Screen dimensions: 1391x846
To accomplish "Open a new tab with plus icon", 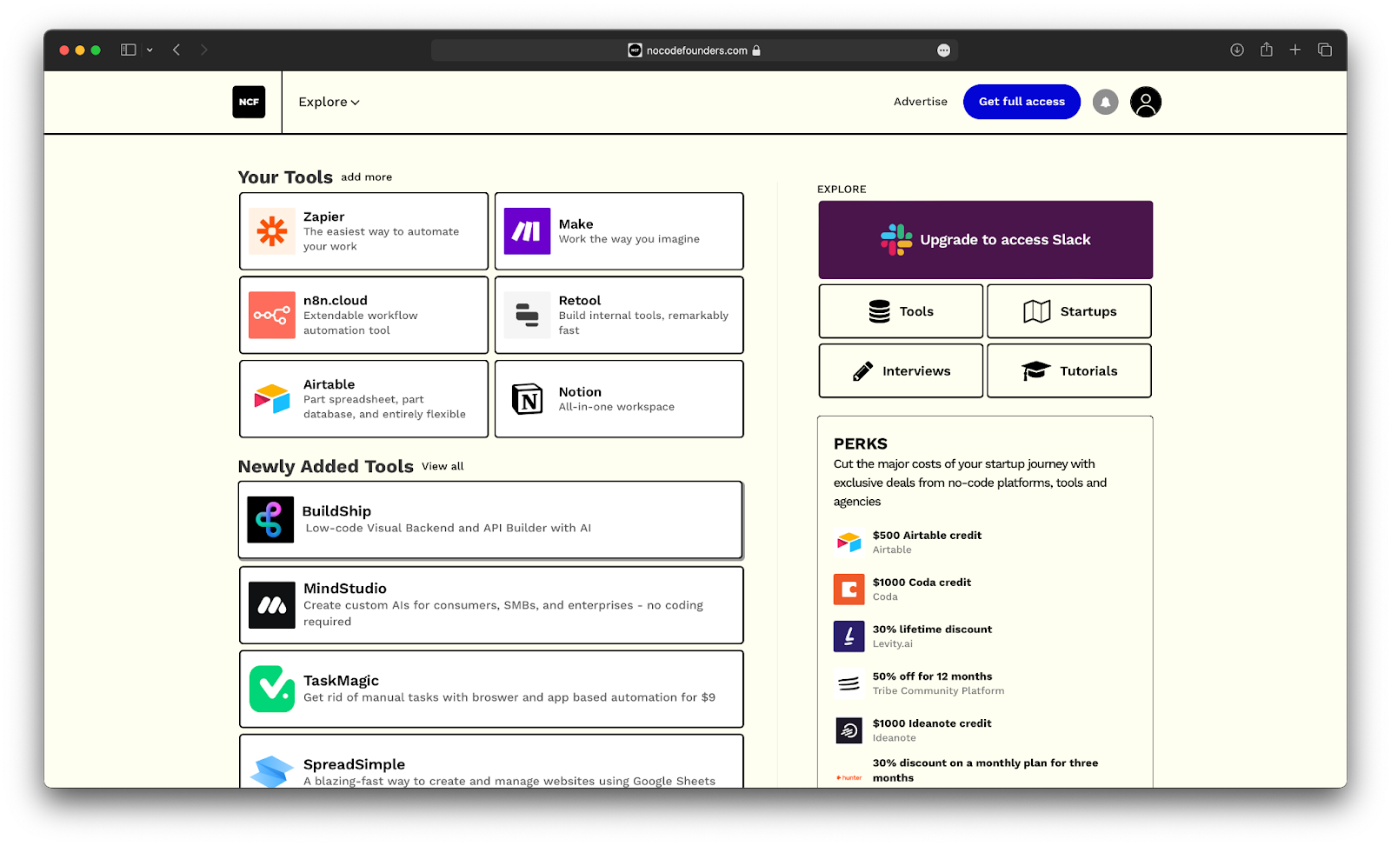I will coord(1295,50).
